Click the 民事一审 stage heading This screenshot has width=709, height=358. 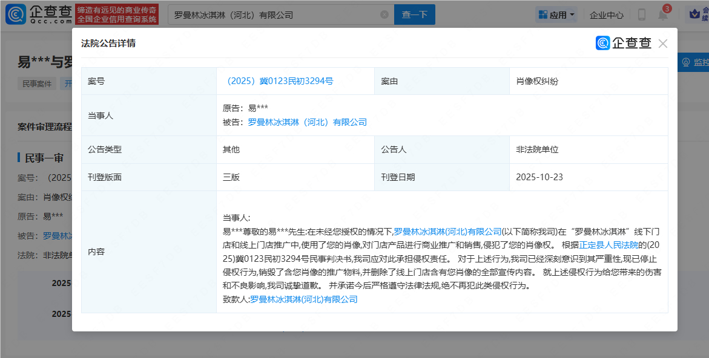[x=44, y=158]
